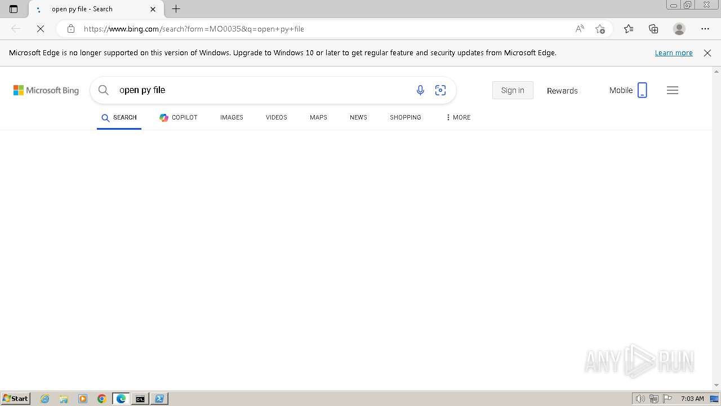This screenshot has width=721, height=406.
Task: Select the SEARCH results tab
Action: coord(119,117)
